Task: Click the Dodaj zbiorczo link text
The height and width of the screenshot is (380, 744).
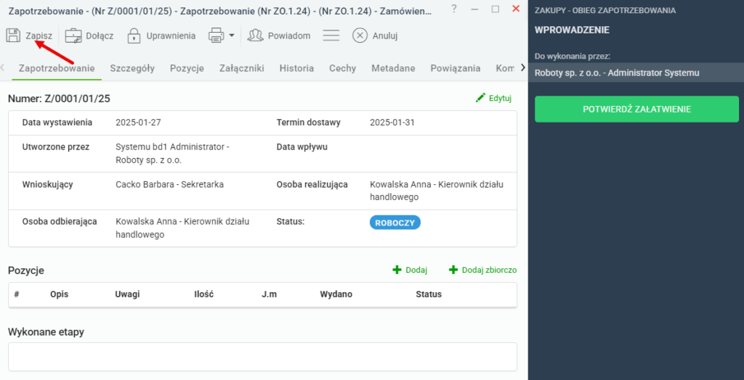Action: [489, 270]
